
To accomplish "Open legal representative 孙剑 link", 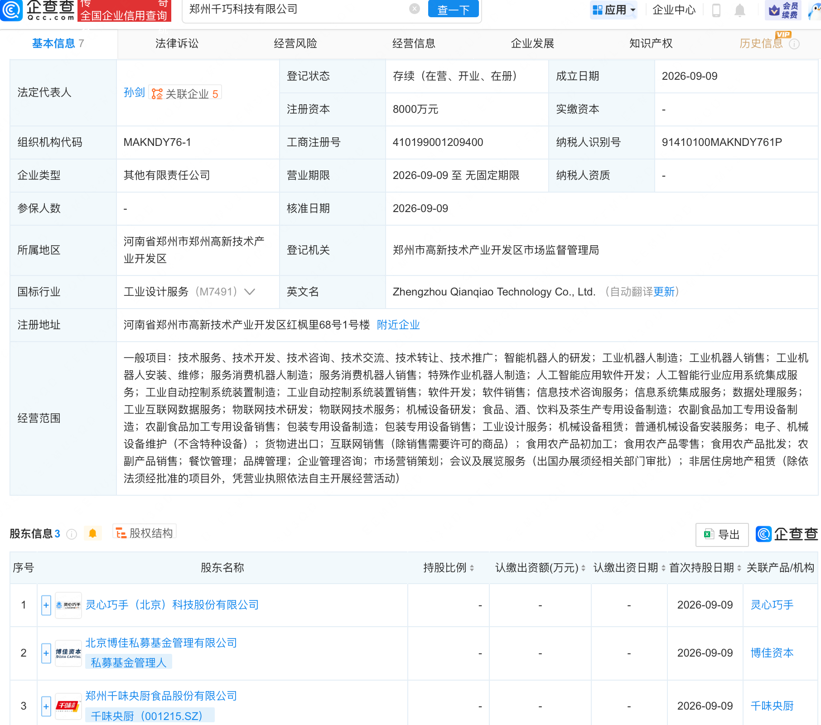I will 134,92.
